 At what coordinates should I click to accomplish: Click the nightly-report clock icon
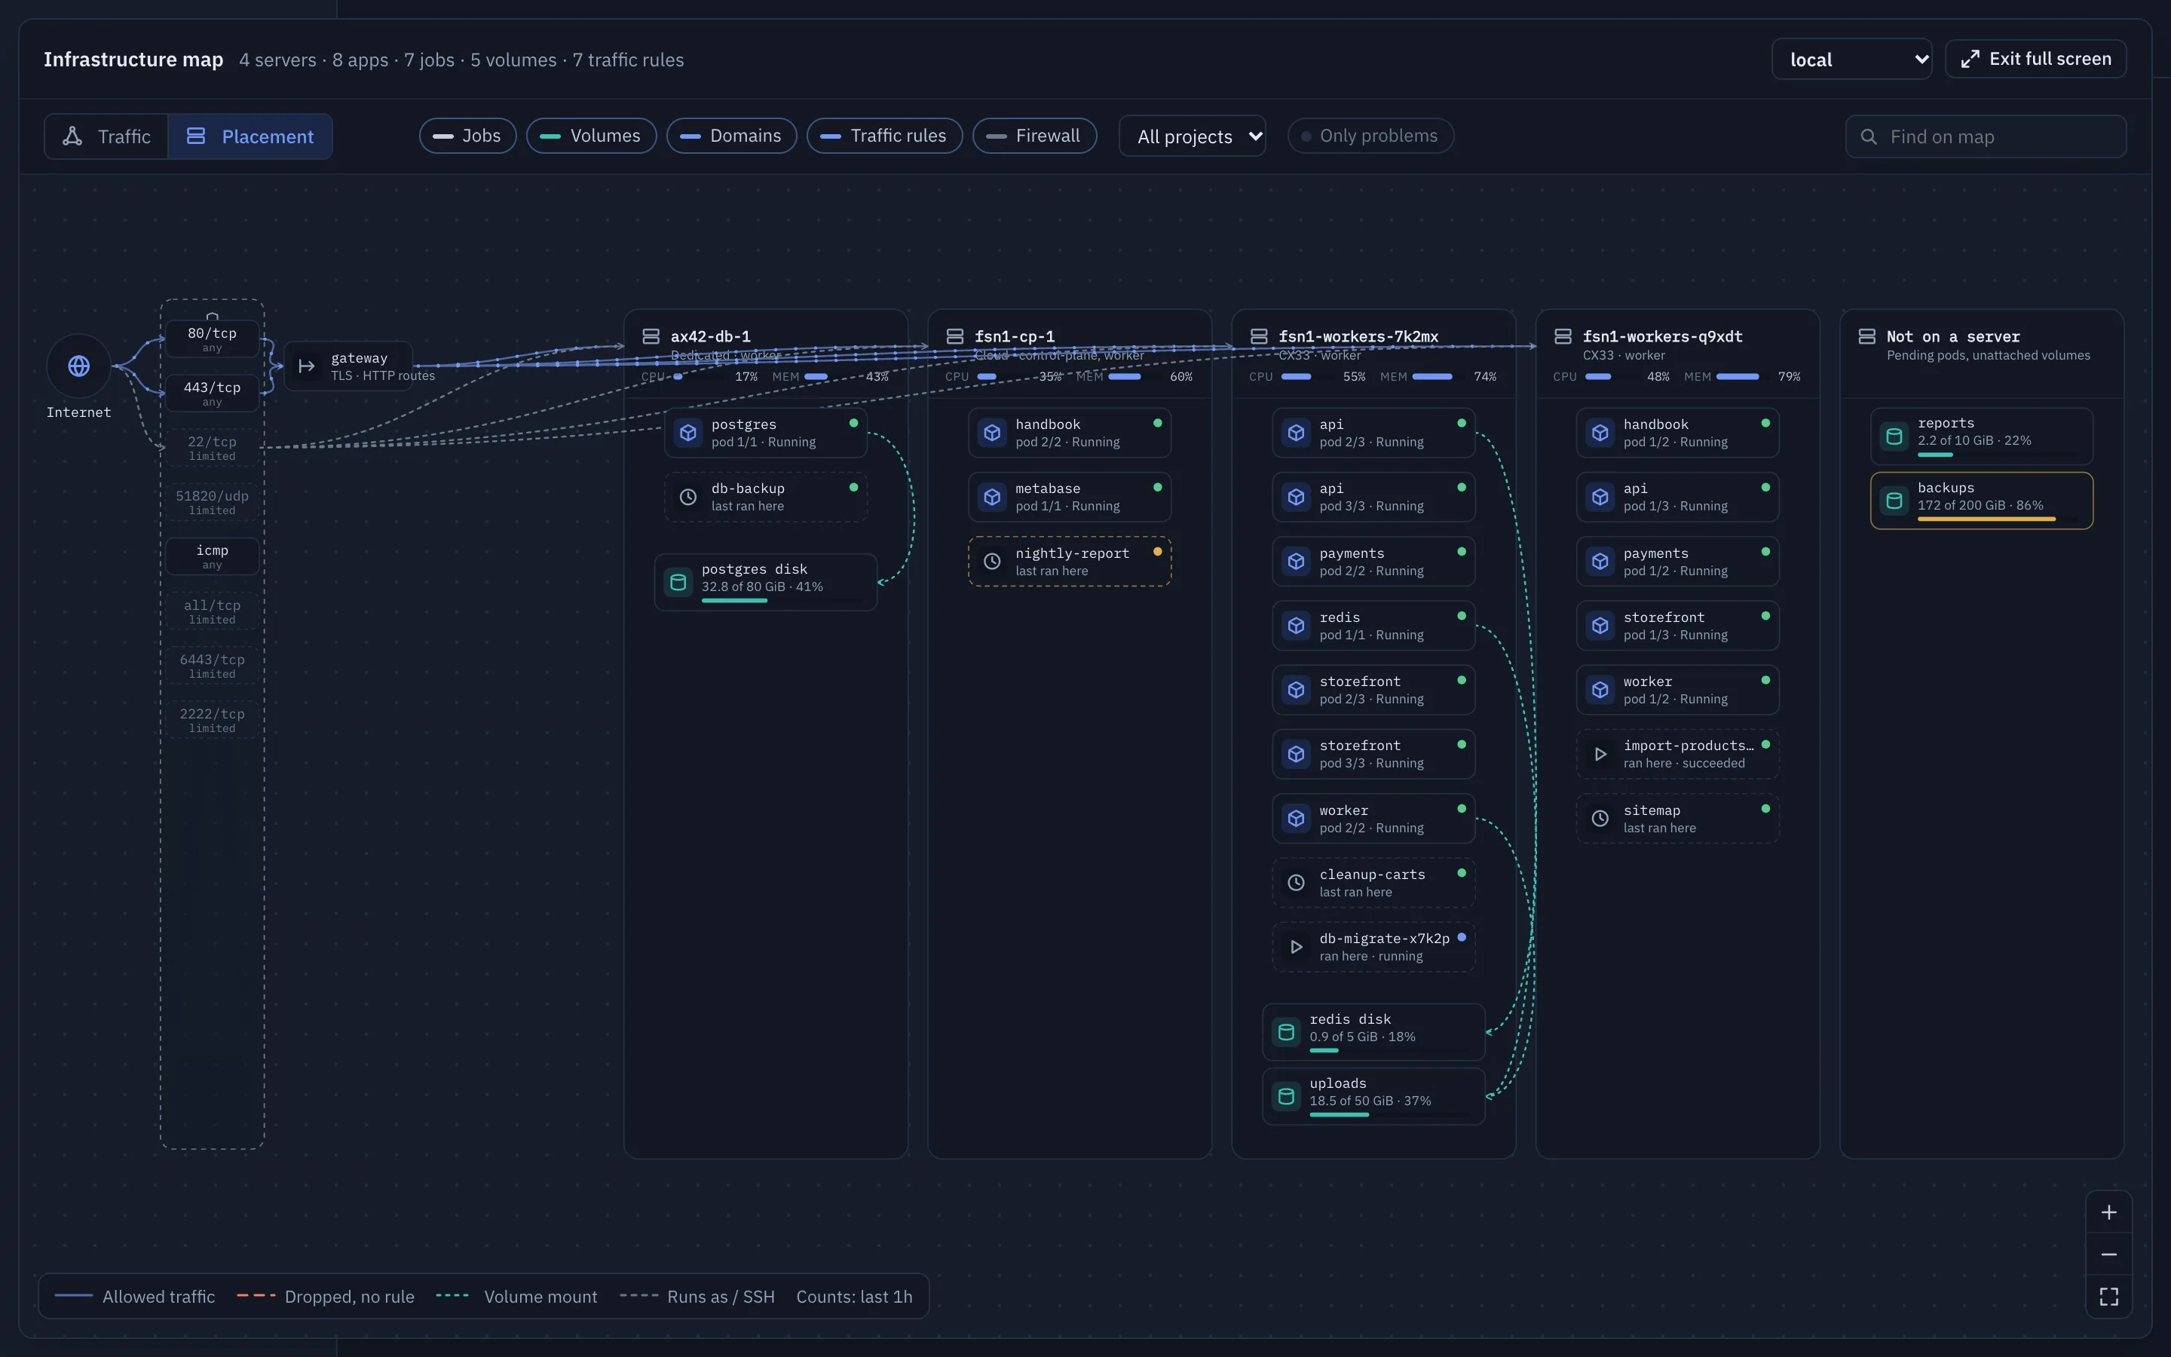coord(992,562)
